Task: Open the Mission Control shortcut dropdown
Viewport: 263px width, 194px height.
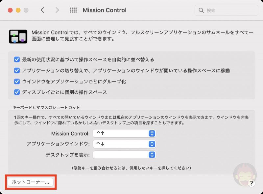Action: tap(152, 134)
